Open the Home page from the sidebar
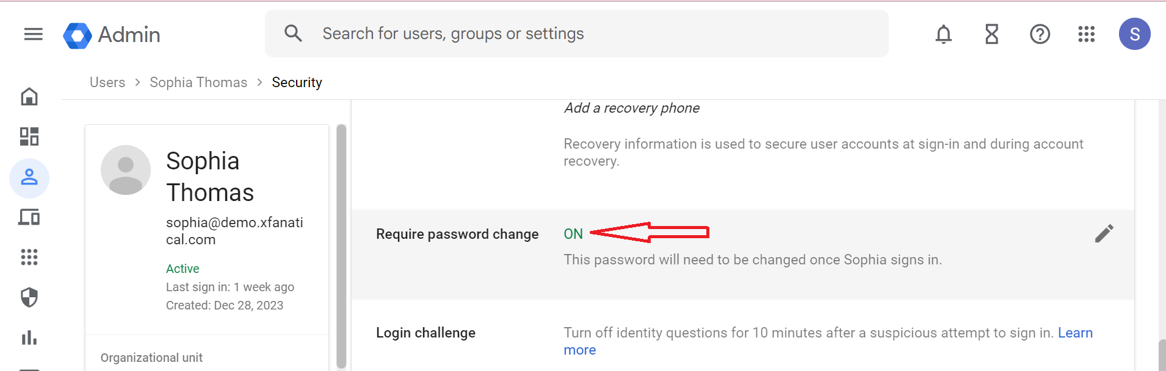The height and width of the screenshot is (371, 1166). point(29,96)
